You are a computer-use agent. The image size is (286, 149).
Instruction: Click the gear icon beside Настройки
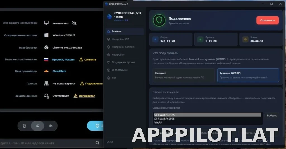click(x=109, y=55)
